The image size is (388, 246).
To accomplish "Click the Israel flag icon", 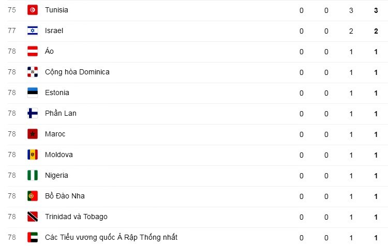I will [33, 30].
